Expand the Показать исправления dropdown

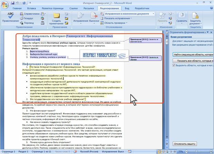click(x=117, y=18)
